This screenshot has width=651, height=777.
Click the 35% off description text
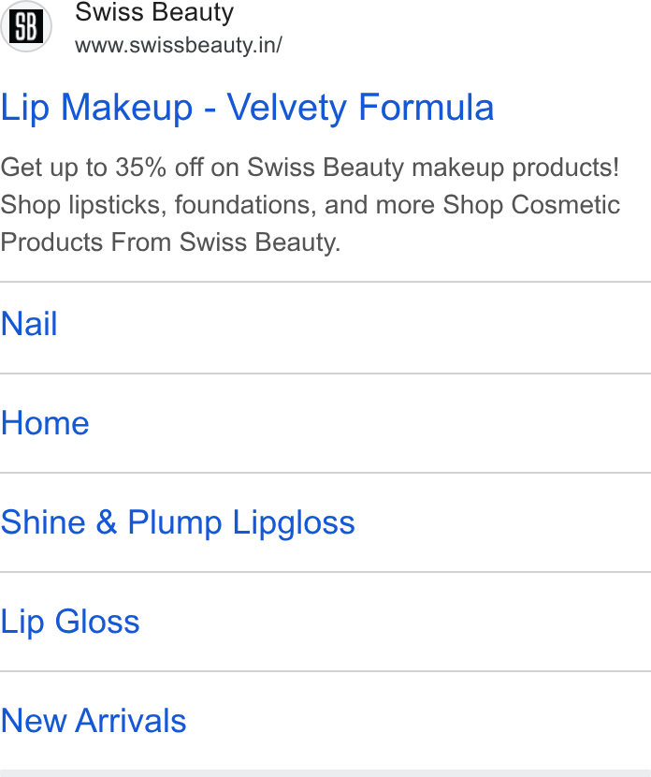tap(159, 167)
